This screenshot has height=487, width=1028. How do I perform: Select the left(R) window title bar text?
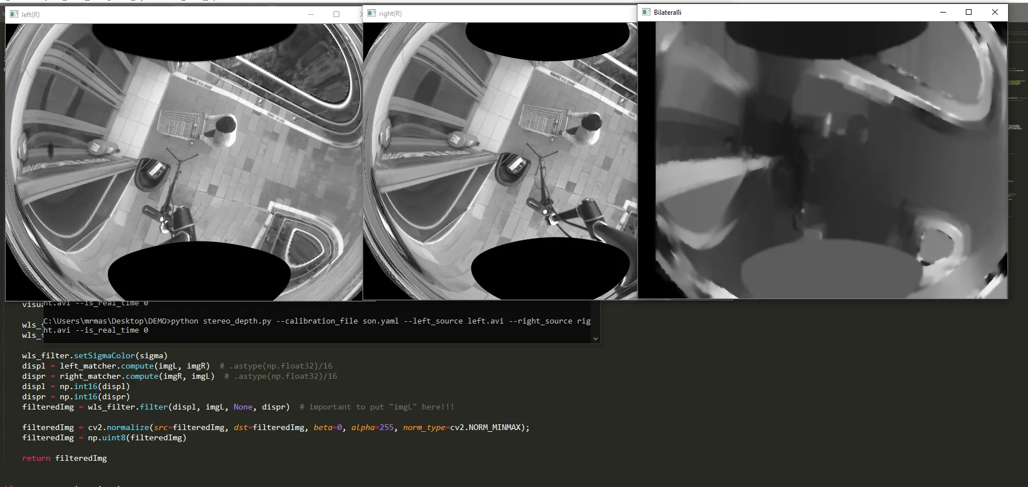point(31,15)
